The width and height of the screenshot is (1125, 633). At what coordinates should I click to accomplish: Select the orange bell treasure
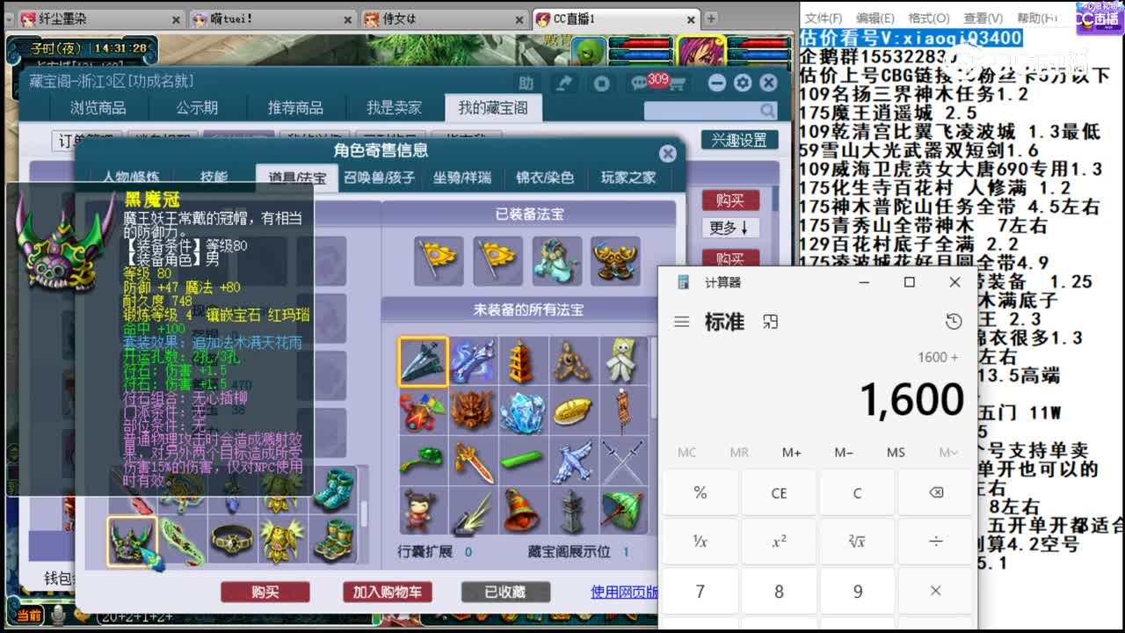[522, 511]
